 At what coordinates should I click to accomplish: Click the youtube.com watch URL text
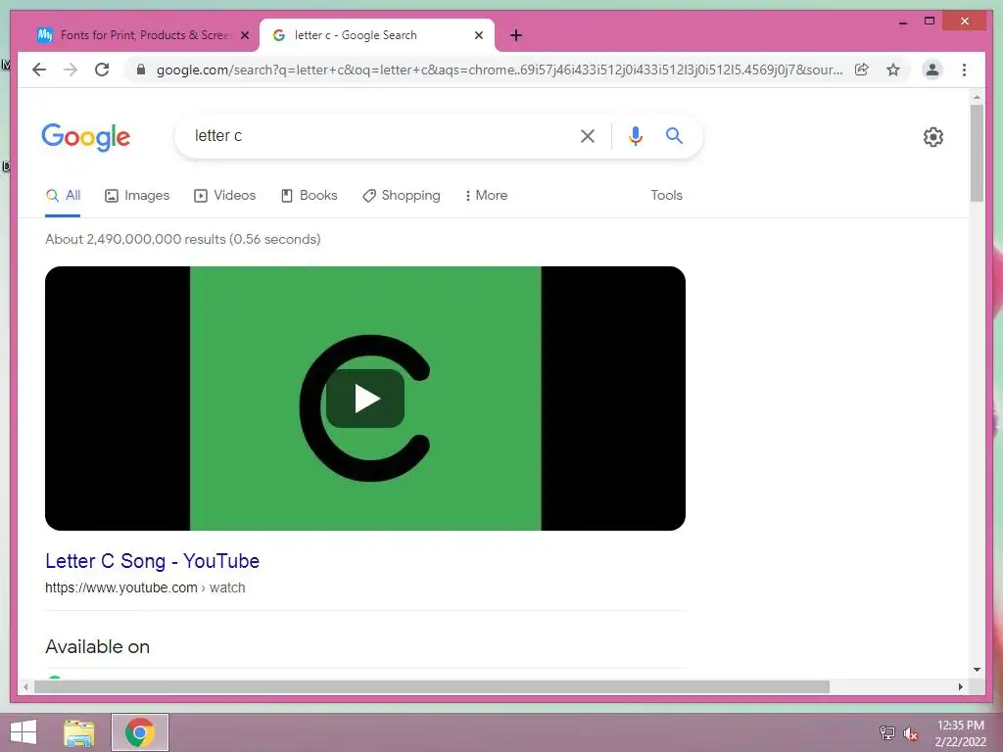[x=145, y=587]
